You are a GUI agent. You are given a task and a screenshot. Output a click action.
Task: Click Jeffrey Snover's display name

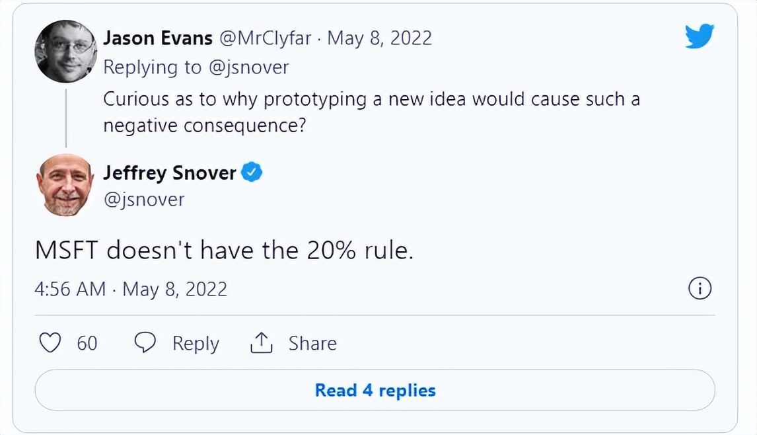tap(170, 172)
